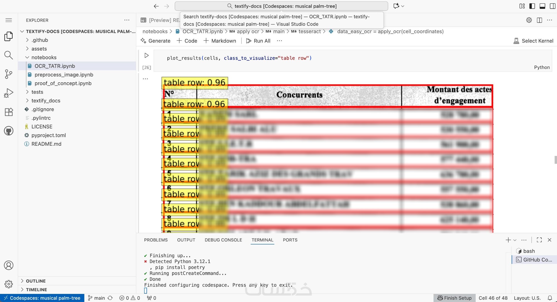Open the GitHub view in activity bar

tap(9, 131)
